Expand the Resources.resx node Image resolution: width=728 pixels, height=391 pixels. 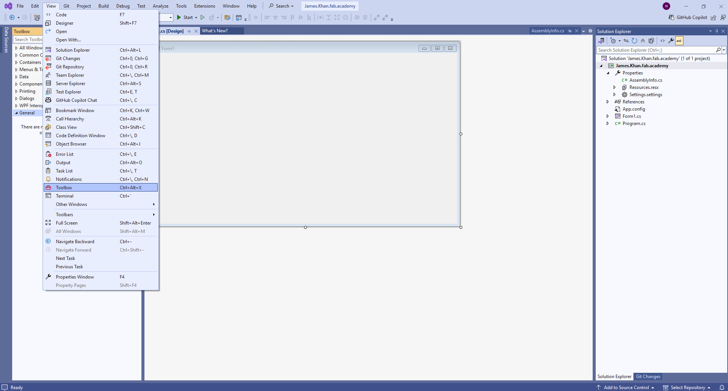click(x=614, y=87)
